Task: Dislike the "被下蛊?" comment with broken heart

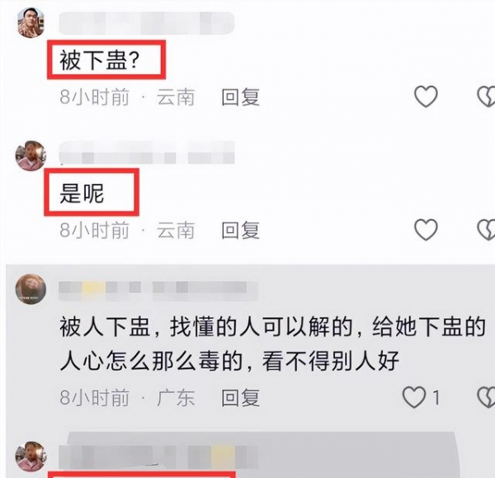Action: (486, 96)
